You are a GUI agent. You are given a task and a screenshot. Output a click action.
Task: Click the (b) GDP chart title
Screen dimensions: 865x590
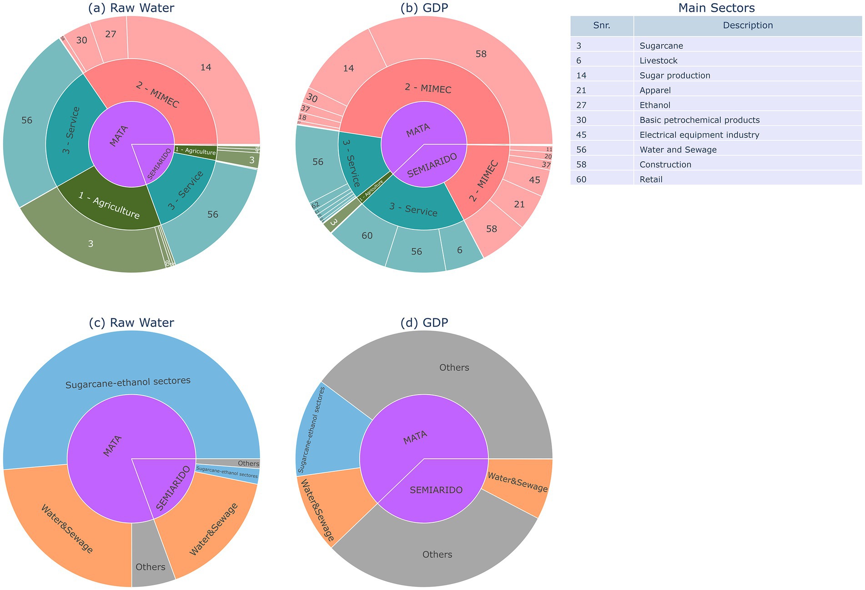[424, 8]
